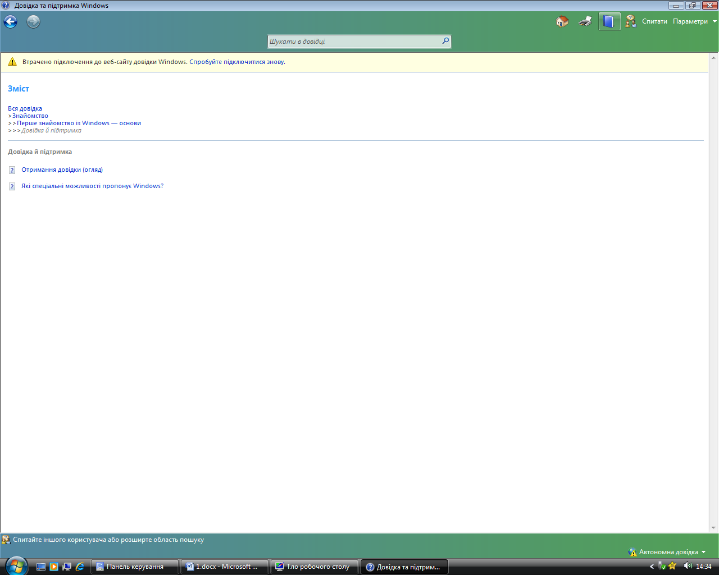Click the magnifier search icon

click(x=445, y=41)
